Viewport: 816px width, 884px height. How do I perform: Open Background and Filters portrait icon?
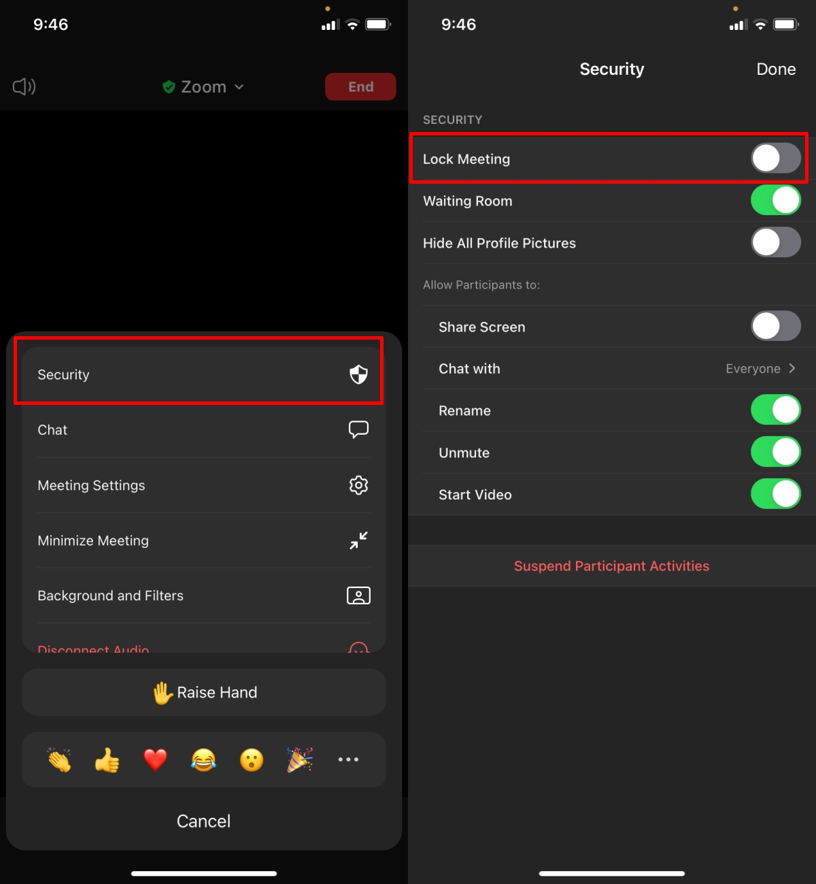pos(358,595)
